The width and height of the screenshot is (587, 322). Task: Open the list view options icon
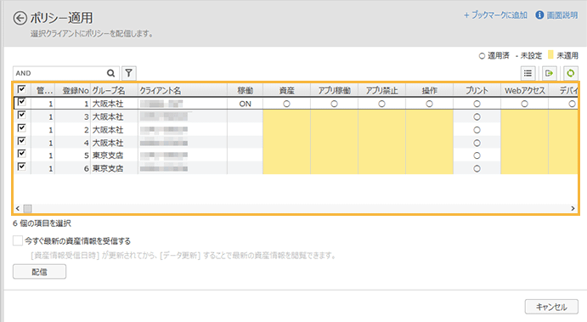coord(528,73)
